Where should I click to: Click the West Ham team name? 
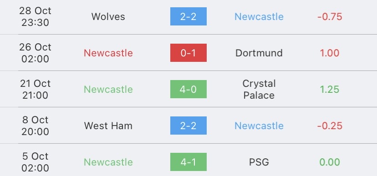point(108,126)
